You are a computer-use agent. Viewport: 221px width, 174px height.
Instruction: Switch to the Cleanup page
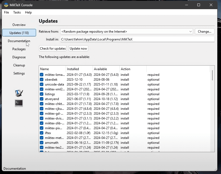(x=19, y=65)
